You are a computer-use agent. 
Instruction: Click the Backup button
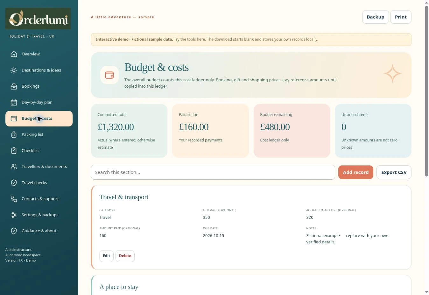[x=376, y=17]
